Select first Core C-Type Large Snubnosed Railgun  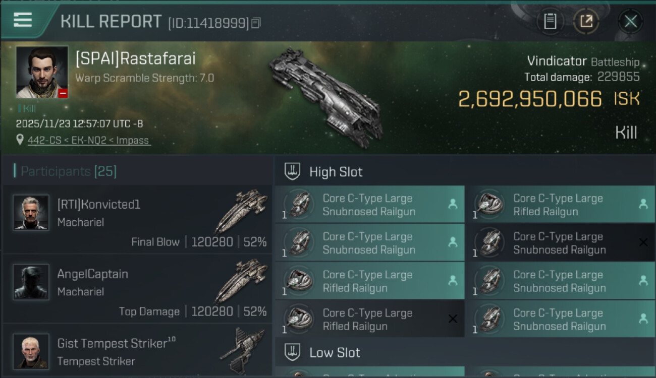click(369, 205)
